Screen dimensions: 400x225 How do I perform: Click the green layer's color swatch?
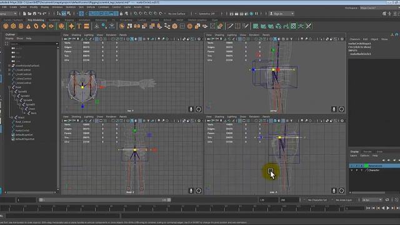(x=366, y=166)
